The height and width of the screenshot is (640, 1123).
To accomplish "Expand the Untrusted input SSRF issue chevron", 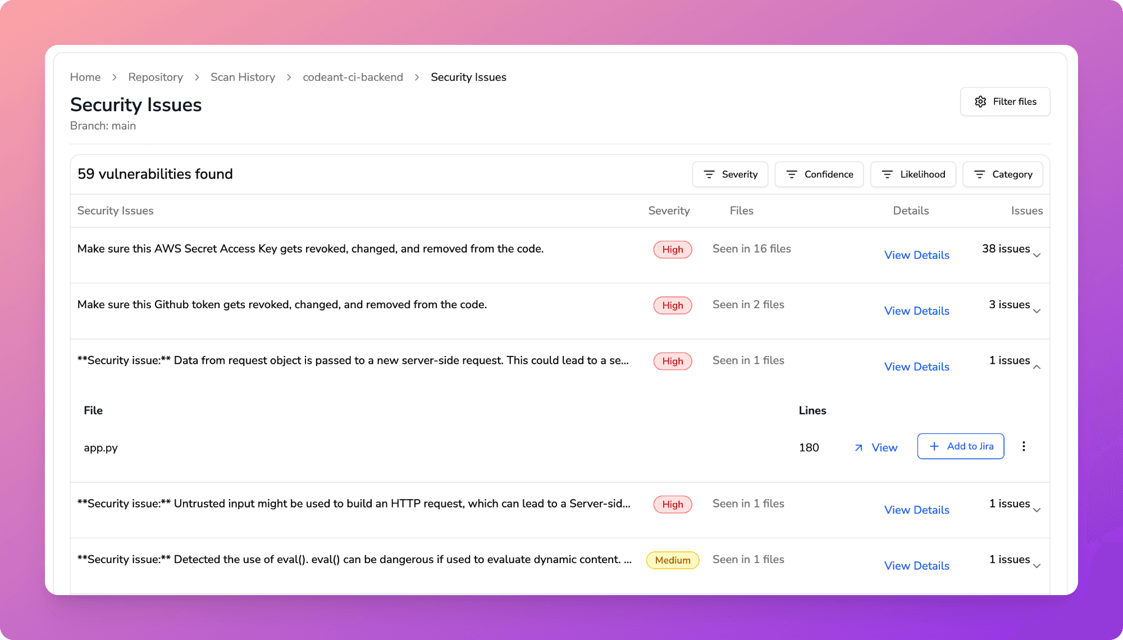I will pos(1037,510).
